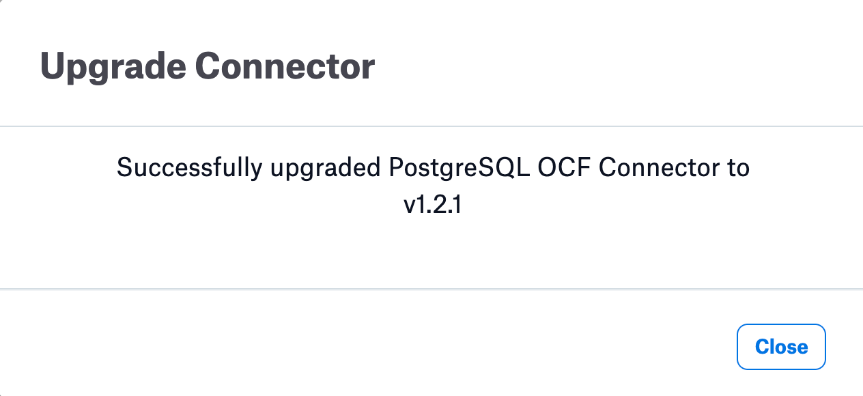Click the Close button
Screen dimensions: 863x396
781,347
